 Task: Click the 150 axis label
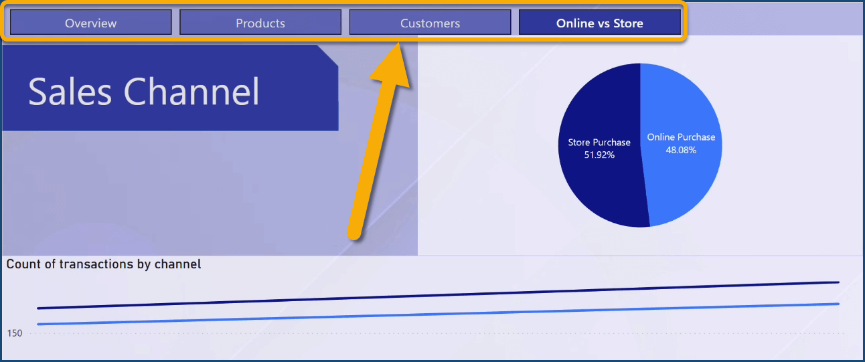15,333
